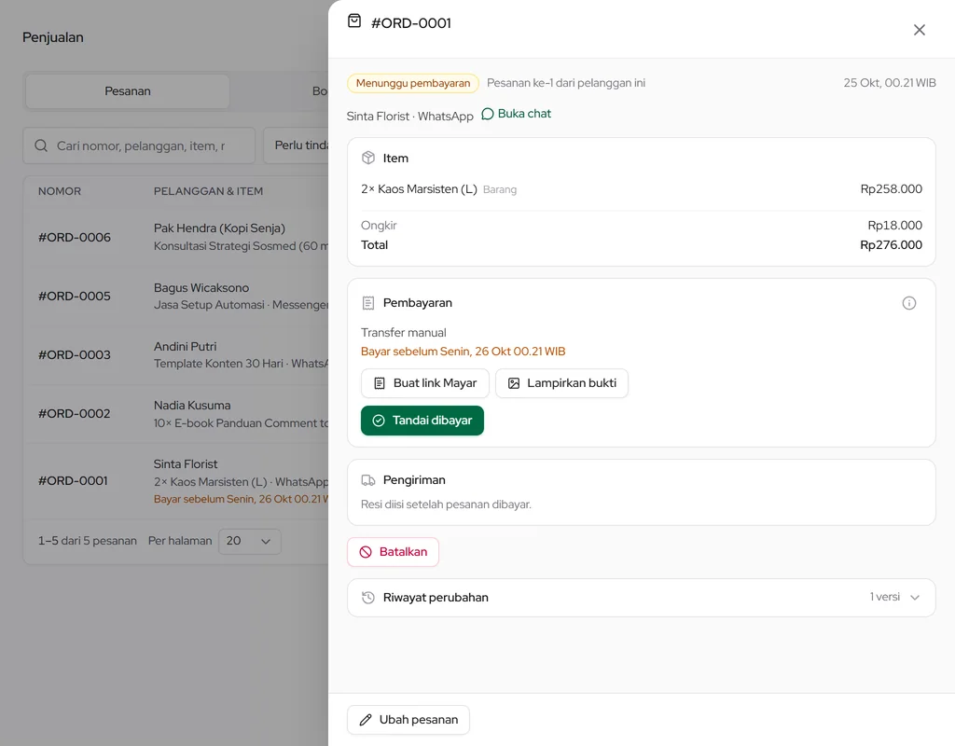Switch to the Pesanan tab
955x746 pixels.
pyautogui.click(x=127, y=91)
